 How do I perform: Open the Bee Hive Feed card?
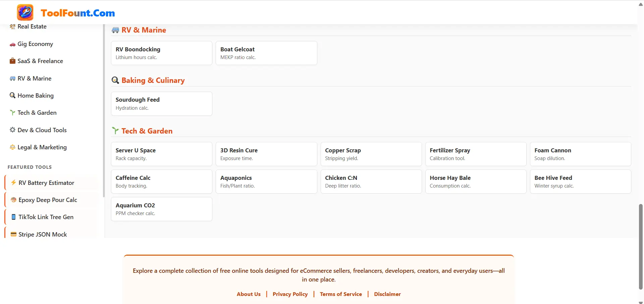click(581, 182)
